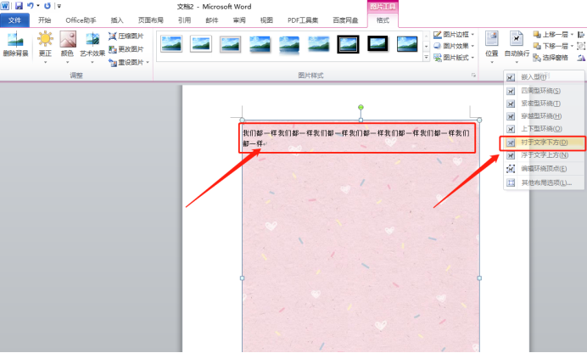This screenshot has height=353, width=587.
Task: Apply the thick black frame picture style
Action: click(377, 43)
